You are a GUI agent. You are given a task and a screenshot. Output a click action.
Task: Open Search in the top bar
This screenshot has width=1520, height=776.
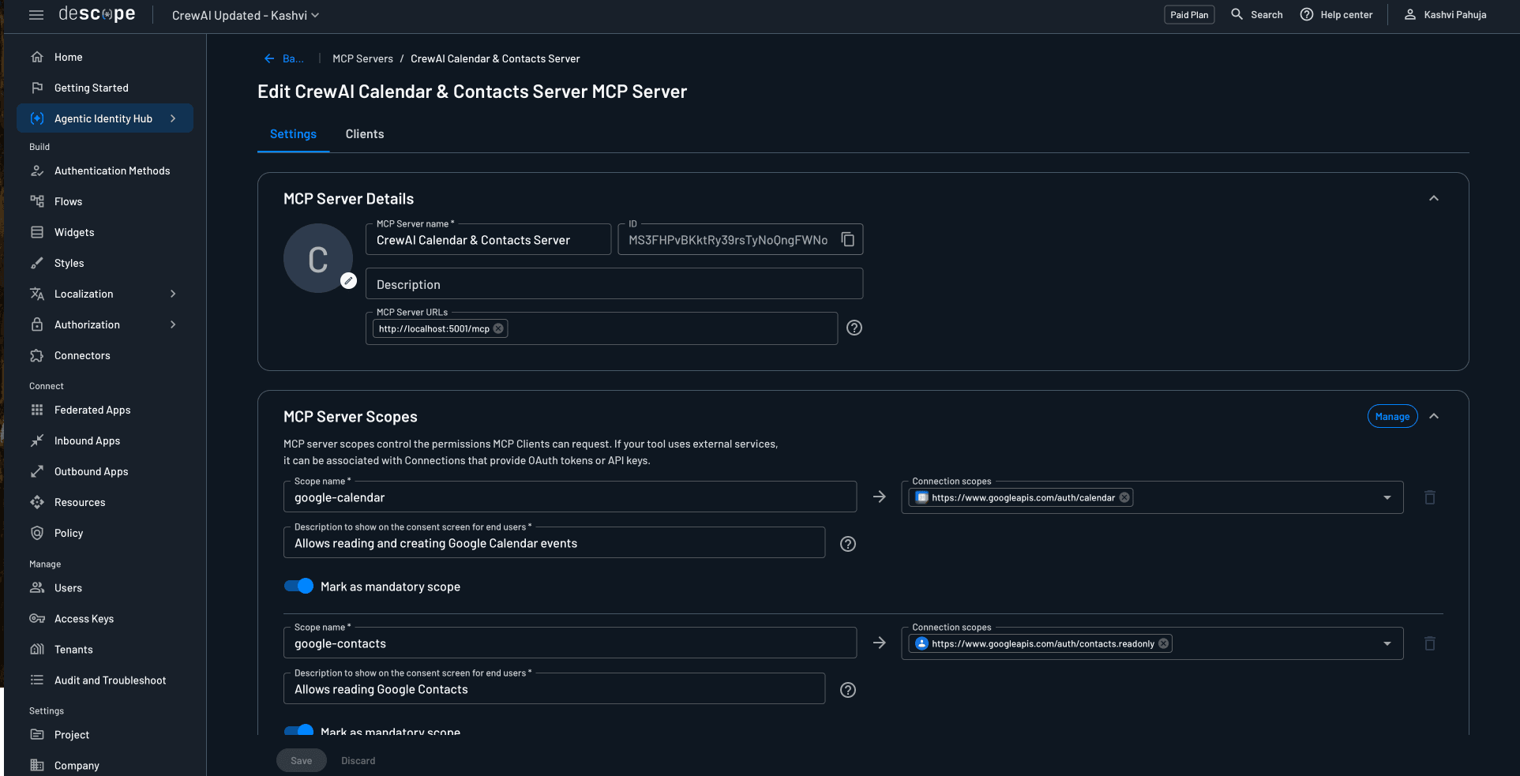pos(1256,15)
